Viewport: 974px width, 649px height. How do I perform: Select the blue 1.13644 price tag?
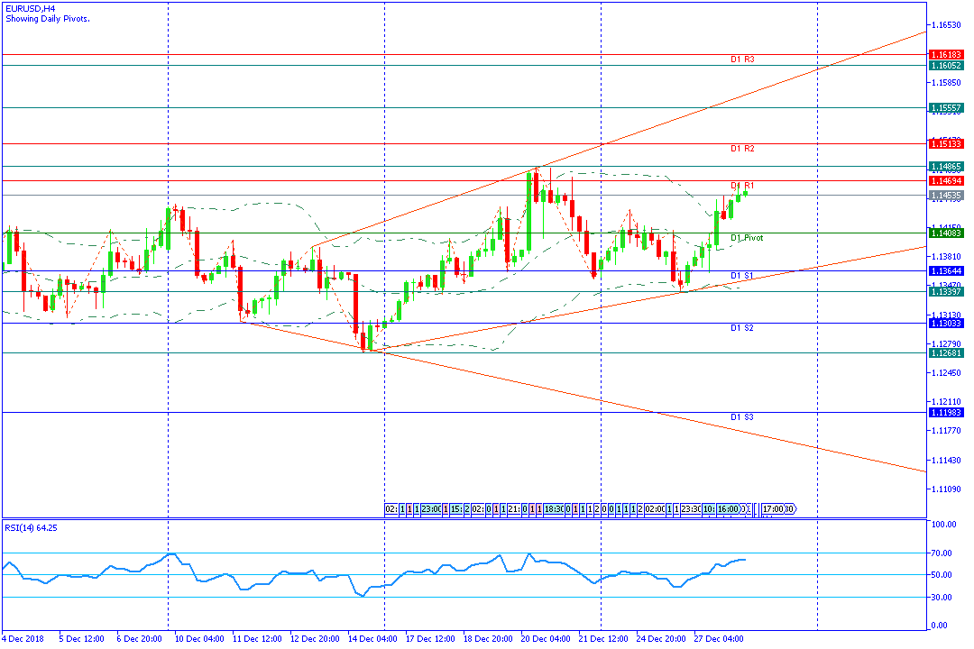click(947, 271)
